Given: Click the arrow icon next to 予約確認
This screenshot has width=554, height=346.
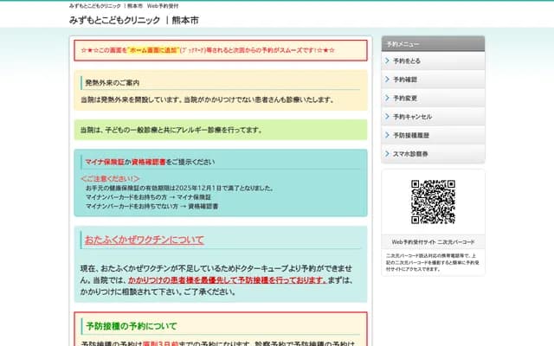Looking at the screenshot, I should pyautogui.click(x=386, y=80).
